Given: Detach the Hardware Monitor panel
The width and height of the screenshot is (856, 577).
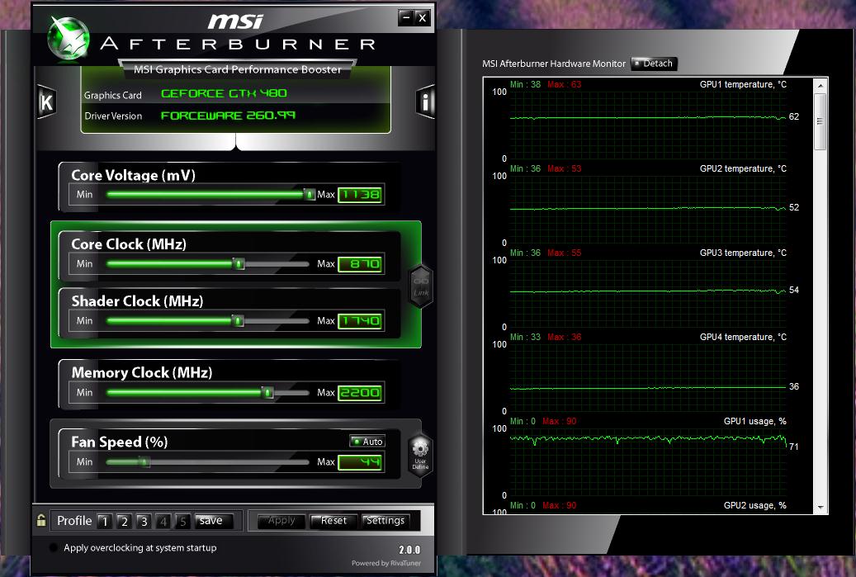Looking at the screenshot, I should [x=654, y=64].
